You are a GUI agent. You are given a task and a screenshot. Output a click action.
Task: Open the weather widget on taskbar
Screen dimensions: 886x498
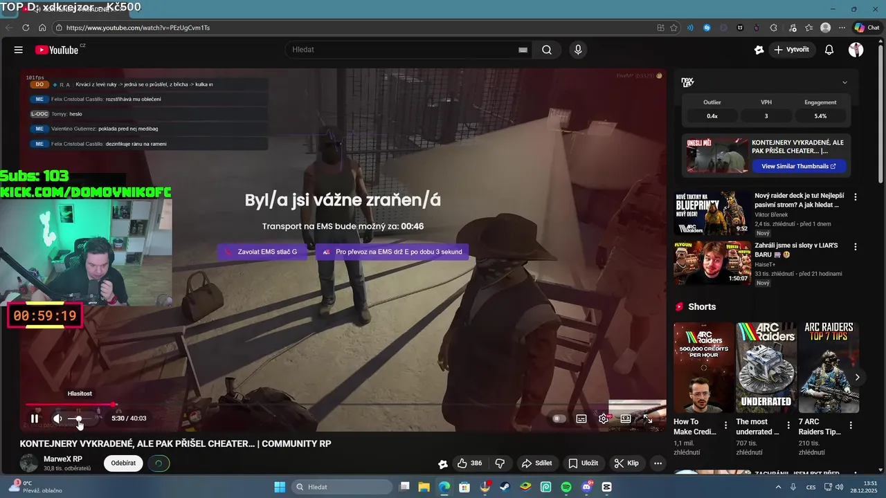coord(36,487)
